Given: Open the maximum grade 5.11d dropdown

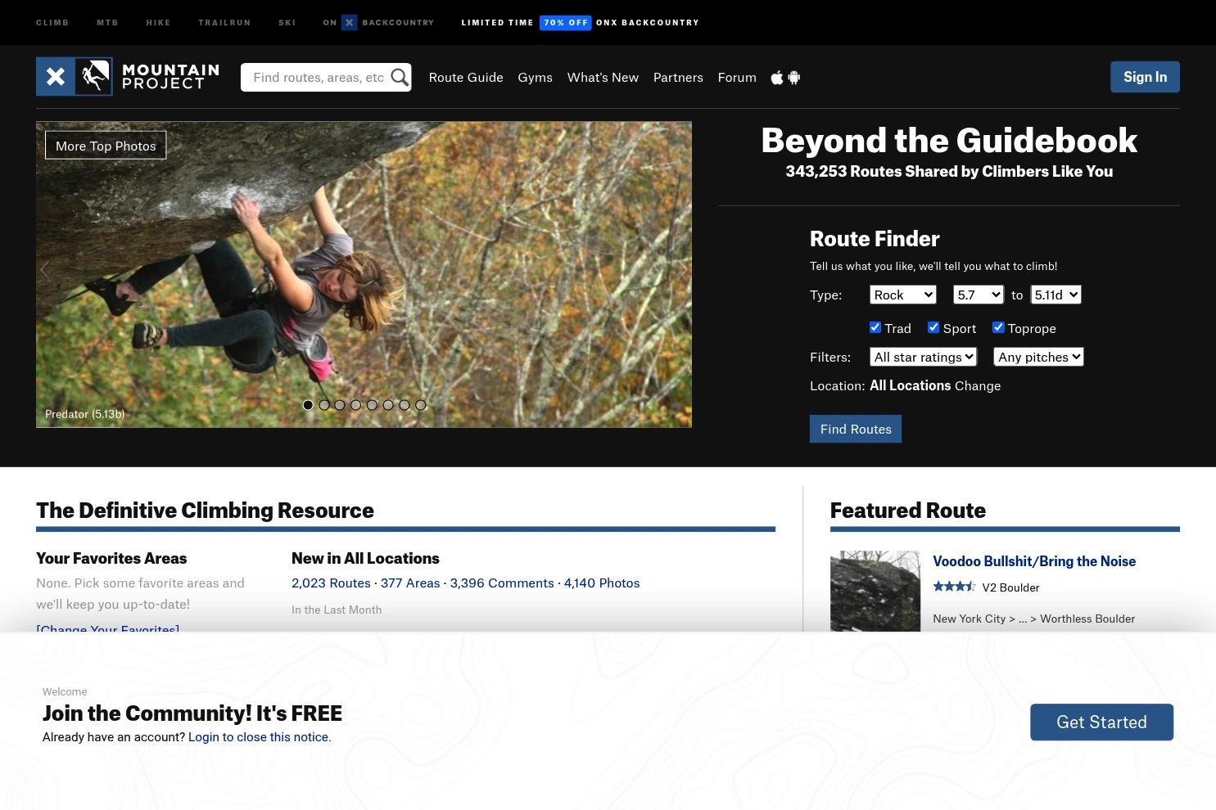Looking at the screenshot, I should 1056,295.
